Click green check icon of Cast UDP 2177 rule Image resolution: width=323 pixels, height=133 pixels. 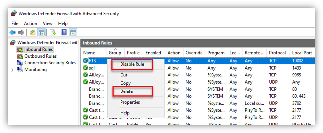pos(85,117)
